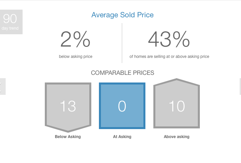Open the Average Sold Price heading
Screen dimensions: 241x163
(x=122, y=15)
